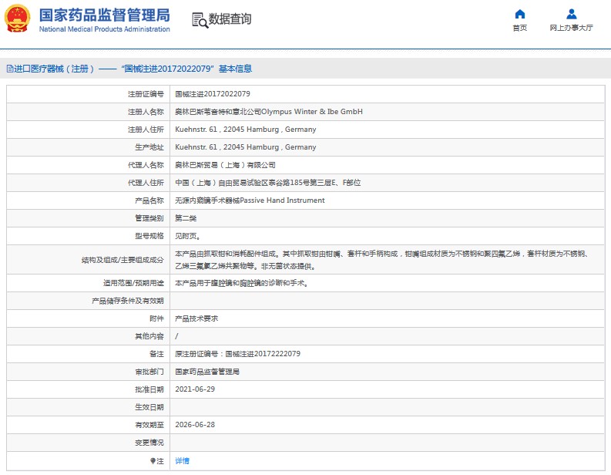Screen dimensions: 611x475
Task: Select agent name 奥林巴斯贸易（上海）有限公司
Action: pos(225,165)
